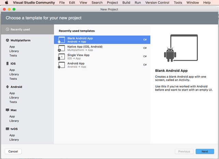
Task: Click the green zoom window button
Action: (x=14, y=9)
